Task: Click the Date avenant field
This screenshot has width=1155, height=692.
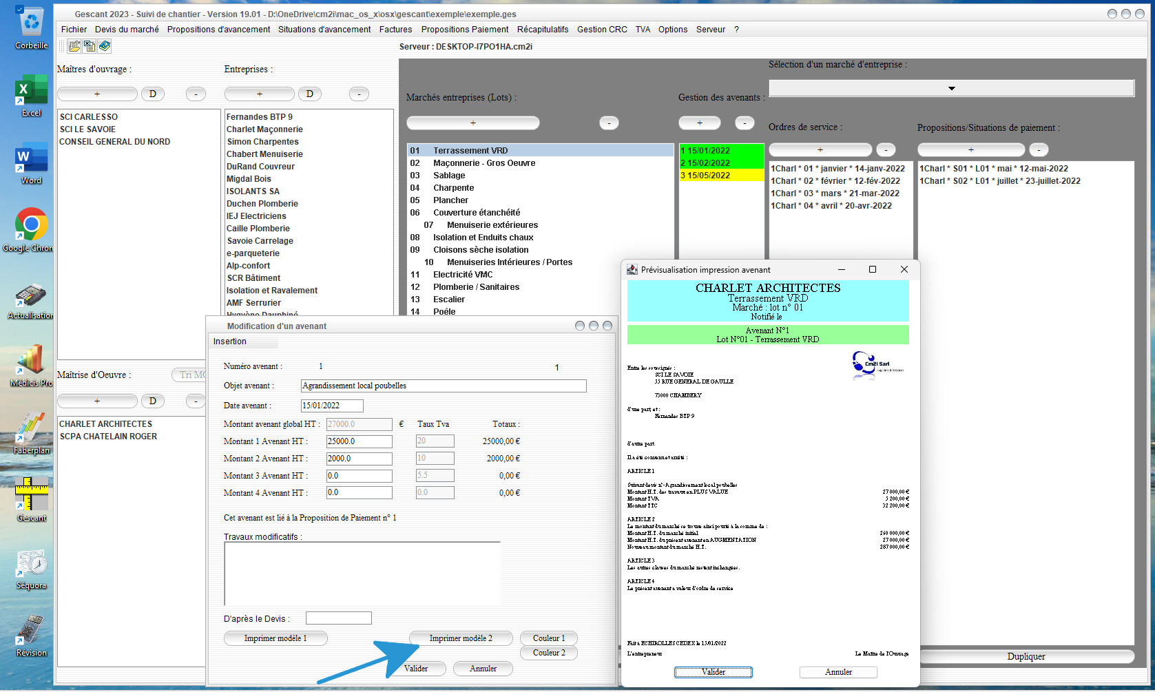Action: [x=332, y=406]
